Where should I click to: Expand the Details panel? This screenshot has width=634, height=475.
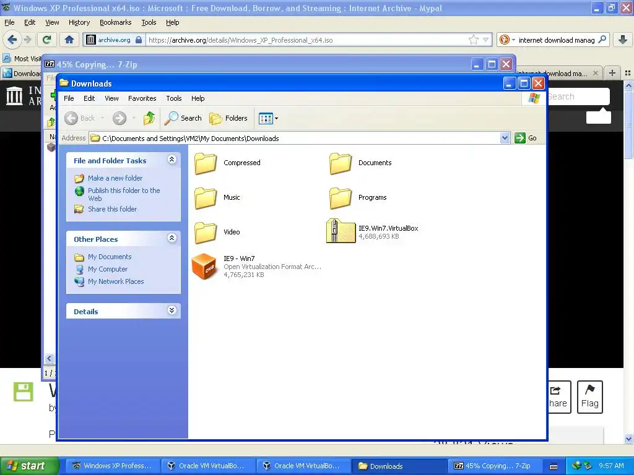pyautogui.click(x=172, y=310)
